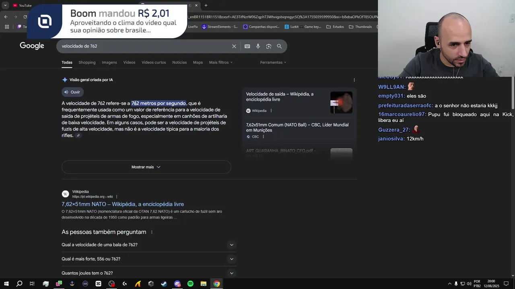Click the muzzle flash thumbnail image

(341, 103)
